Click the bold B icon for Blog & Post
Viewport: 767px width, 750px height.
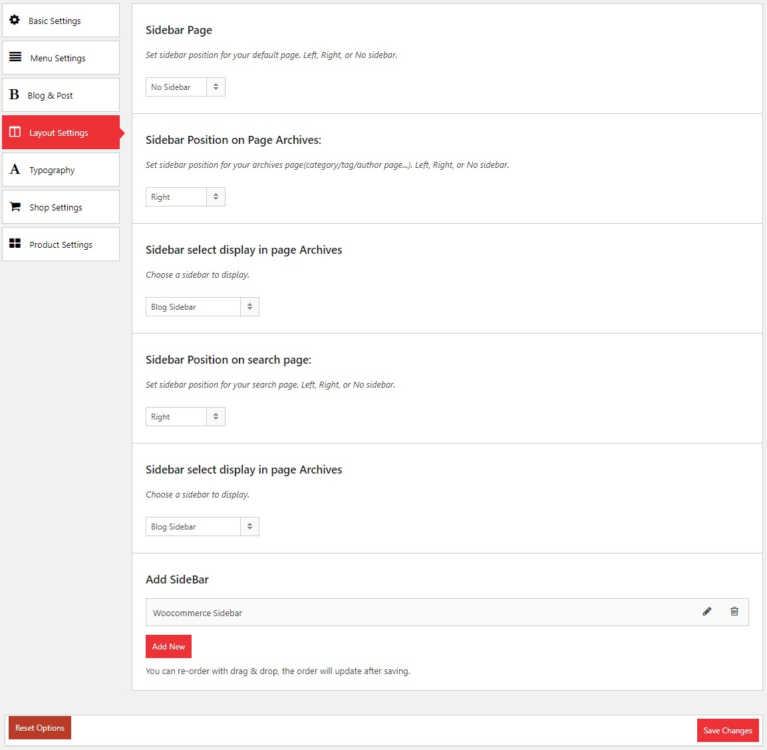(x=14, y=95)
